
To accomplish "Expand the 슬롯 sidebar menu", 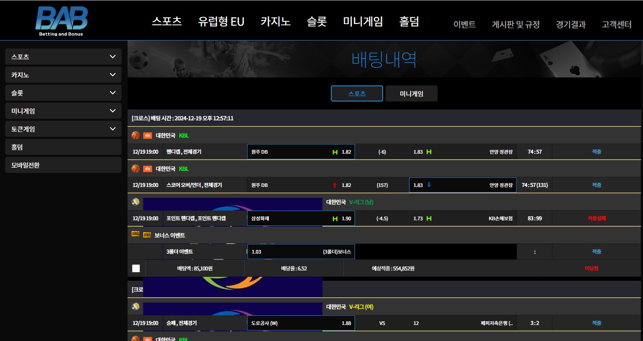I will 63,93.
